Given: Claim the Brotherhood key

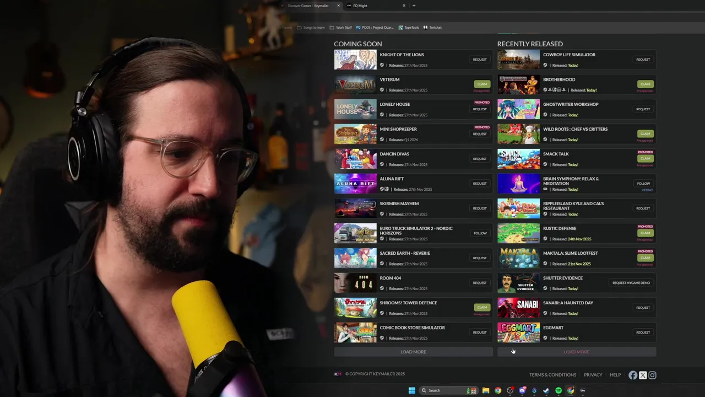Looking at the screenshot, I should pos(646,84).
